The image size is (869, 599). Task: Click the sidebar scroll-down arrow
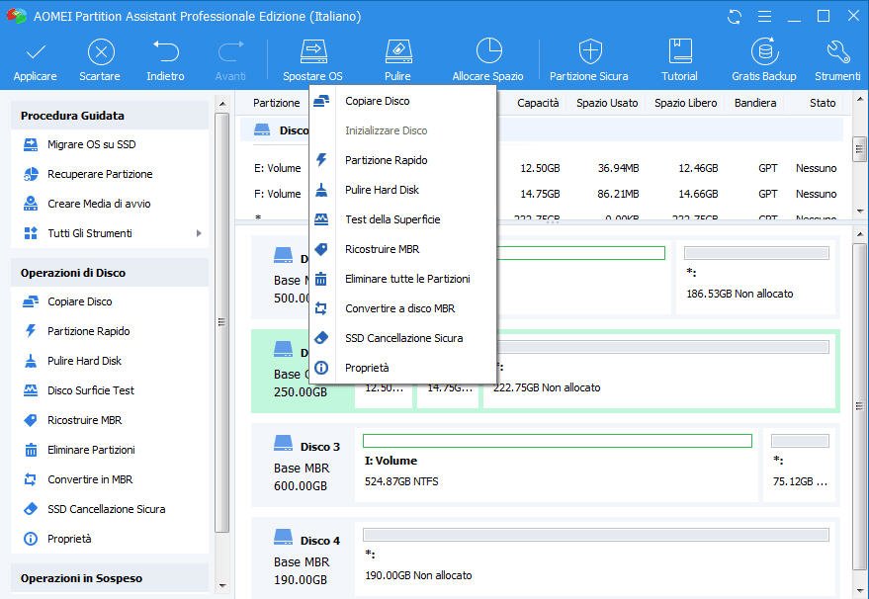click(222, 585)
